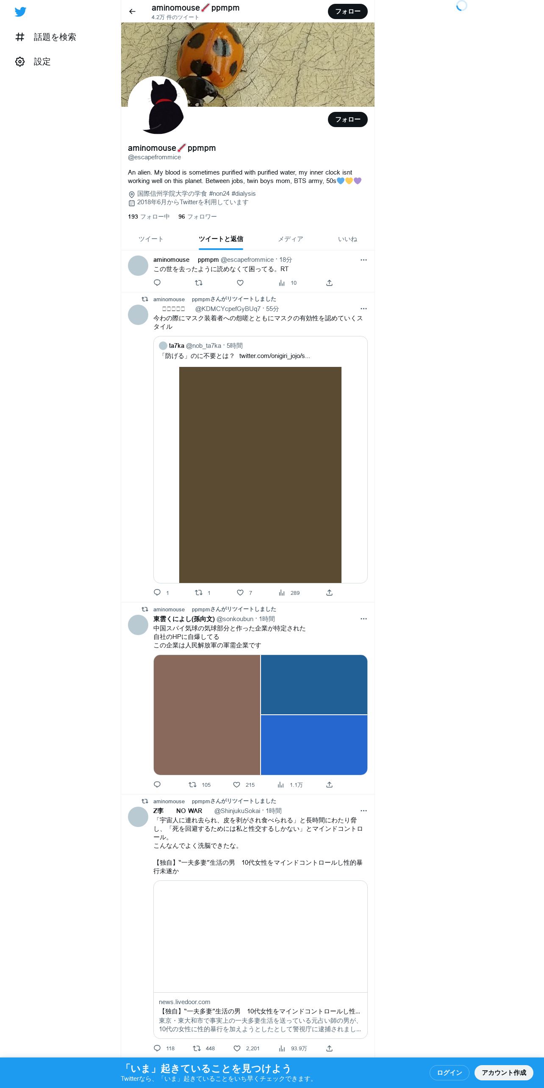The width and height of the screenshot is (544, 1088).
Task: Open more options on first tweet
Action: click(x=364, y=260)
